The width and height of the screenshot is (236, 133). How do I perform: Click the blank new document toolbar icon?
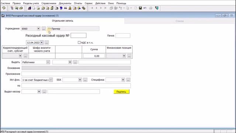[136, 8]
